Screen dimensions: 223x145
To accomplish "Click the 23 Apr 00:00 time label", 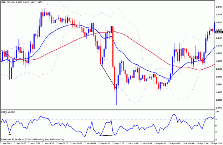I will 160,143.
